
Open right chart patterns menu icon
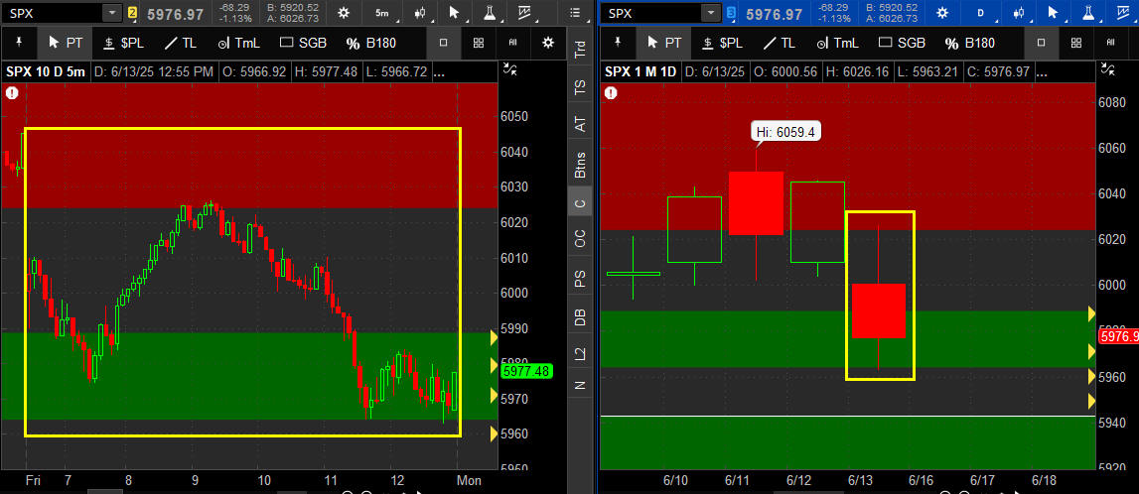pyautogui.click(x=1124, y=13)
